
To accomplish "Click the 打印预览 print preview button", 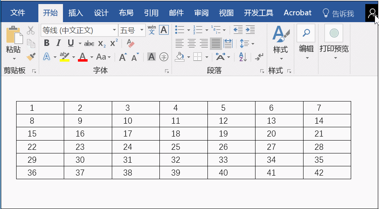I will point(334,42).
